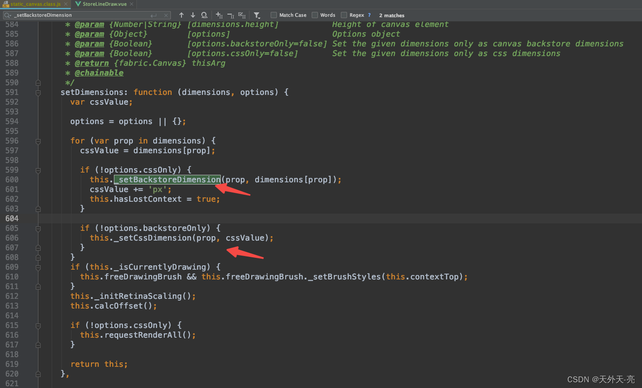Switch to StoreLineDraw.vue tab
642x388 pixels.
104,4
